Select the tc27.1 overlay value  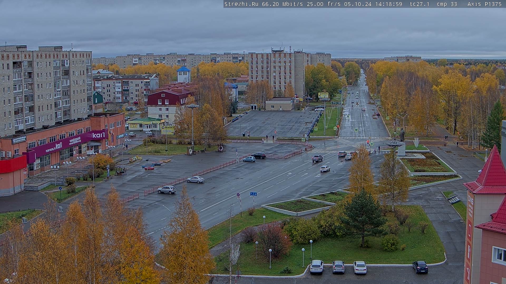click(420, 4)
